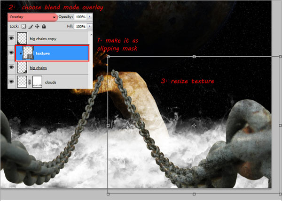Hide the clouds layer eye icon
The width and height of the screenshot is (282, 201).
tap(11, 82)
